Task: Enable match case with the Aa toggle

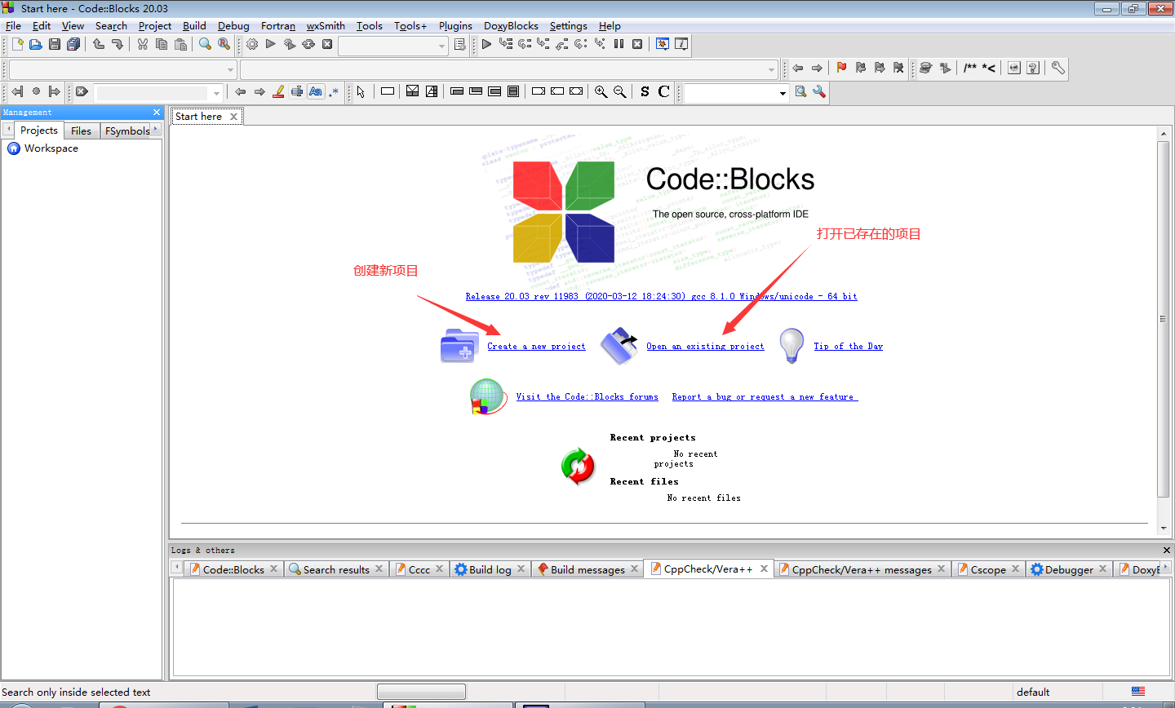Action: click(316, 91)
